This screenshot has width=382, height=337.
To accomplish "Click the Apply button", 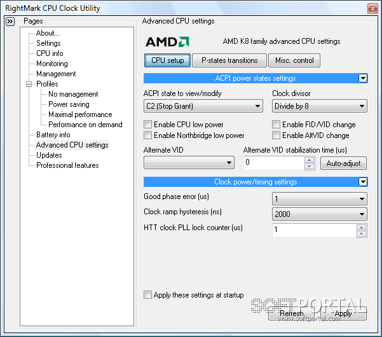I will [x=343, y=313].
